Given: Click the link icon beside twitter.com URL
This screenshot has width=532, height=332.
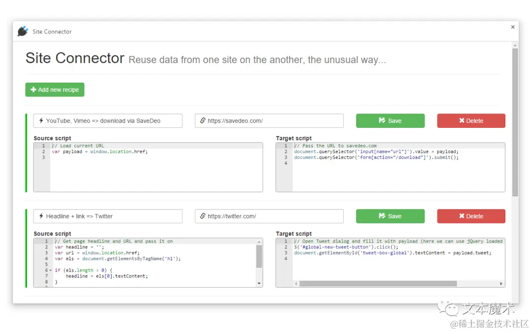Looking at the screenshot, I should [x=202, y=216].
